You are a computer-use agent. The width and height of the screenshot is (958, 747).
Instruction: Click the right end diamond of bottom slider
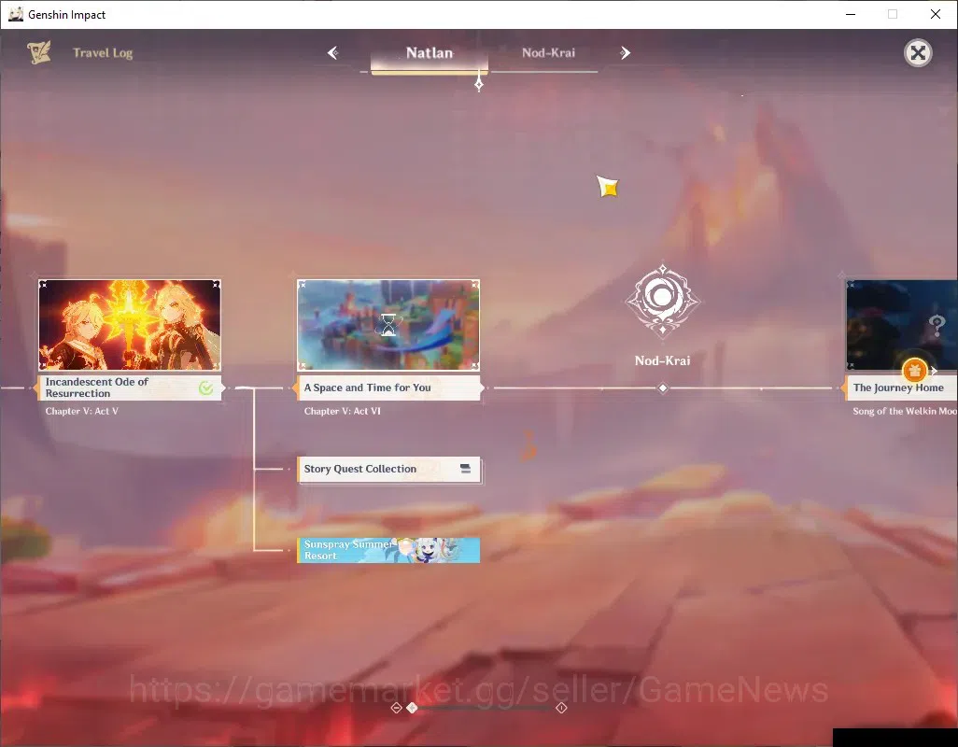(x=561, y=707)
